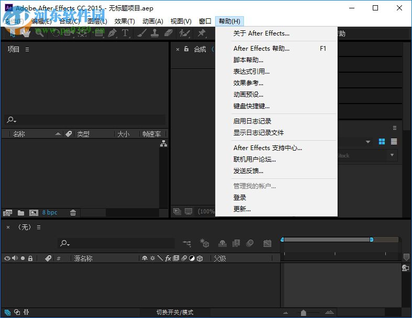
Task: Toggle hide shy layers icon
Action: pyautogui.click(x=222, y=243)
